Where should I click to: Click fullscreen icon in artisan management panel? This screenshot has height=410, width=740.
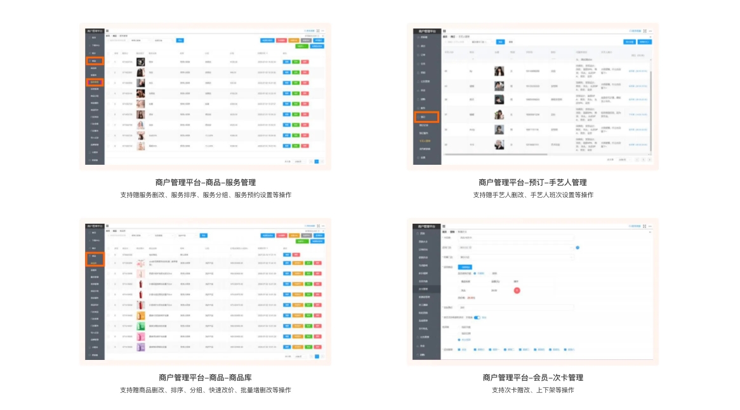click(645, 30)
